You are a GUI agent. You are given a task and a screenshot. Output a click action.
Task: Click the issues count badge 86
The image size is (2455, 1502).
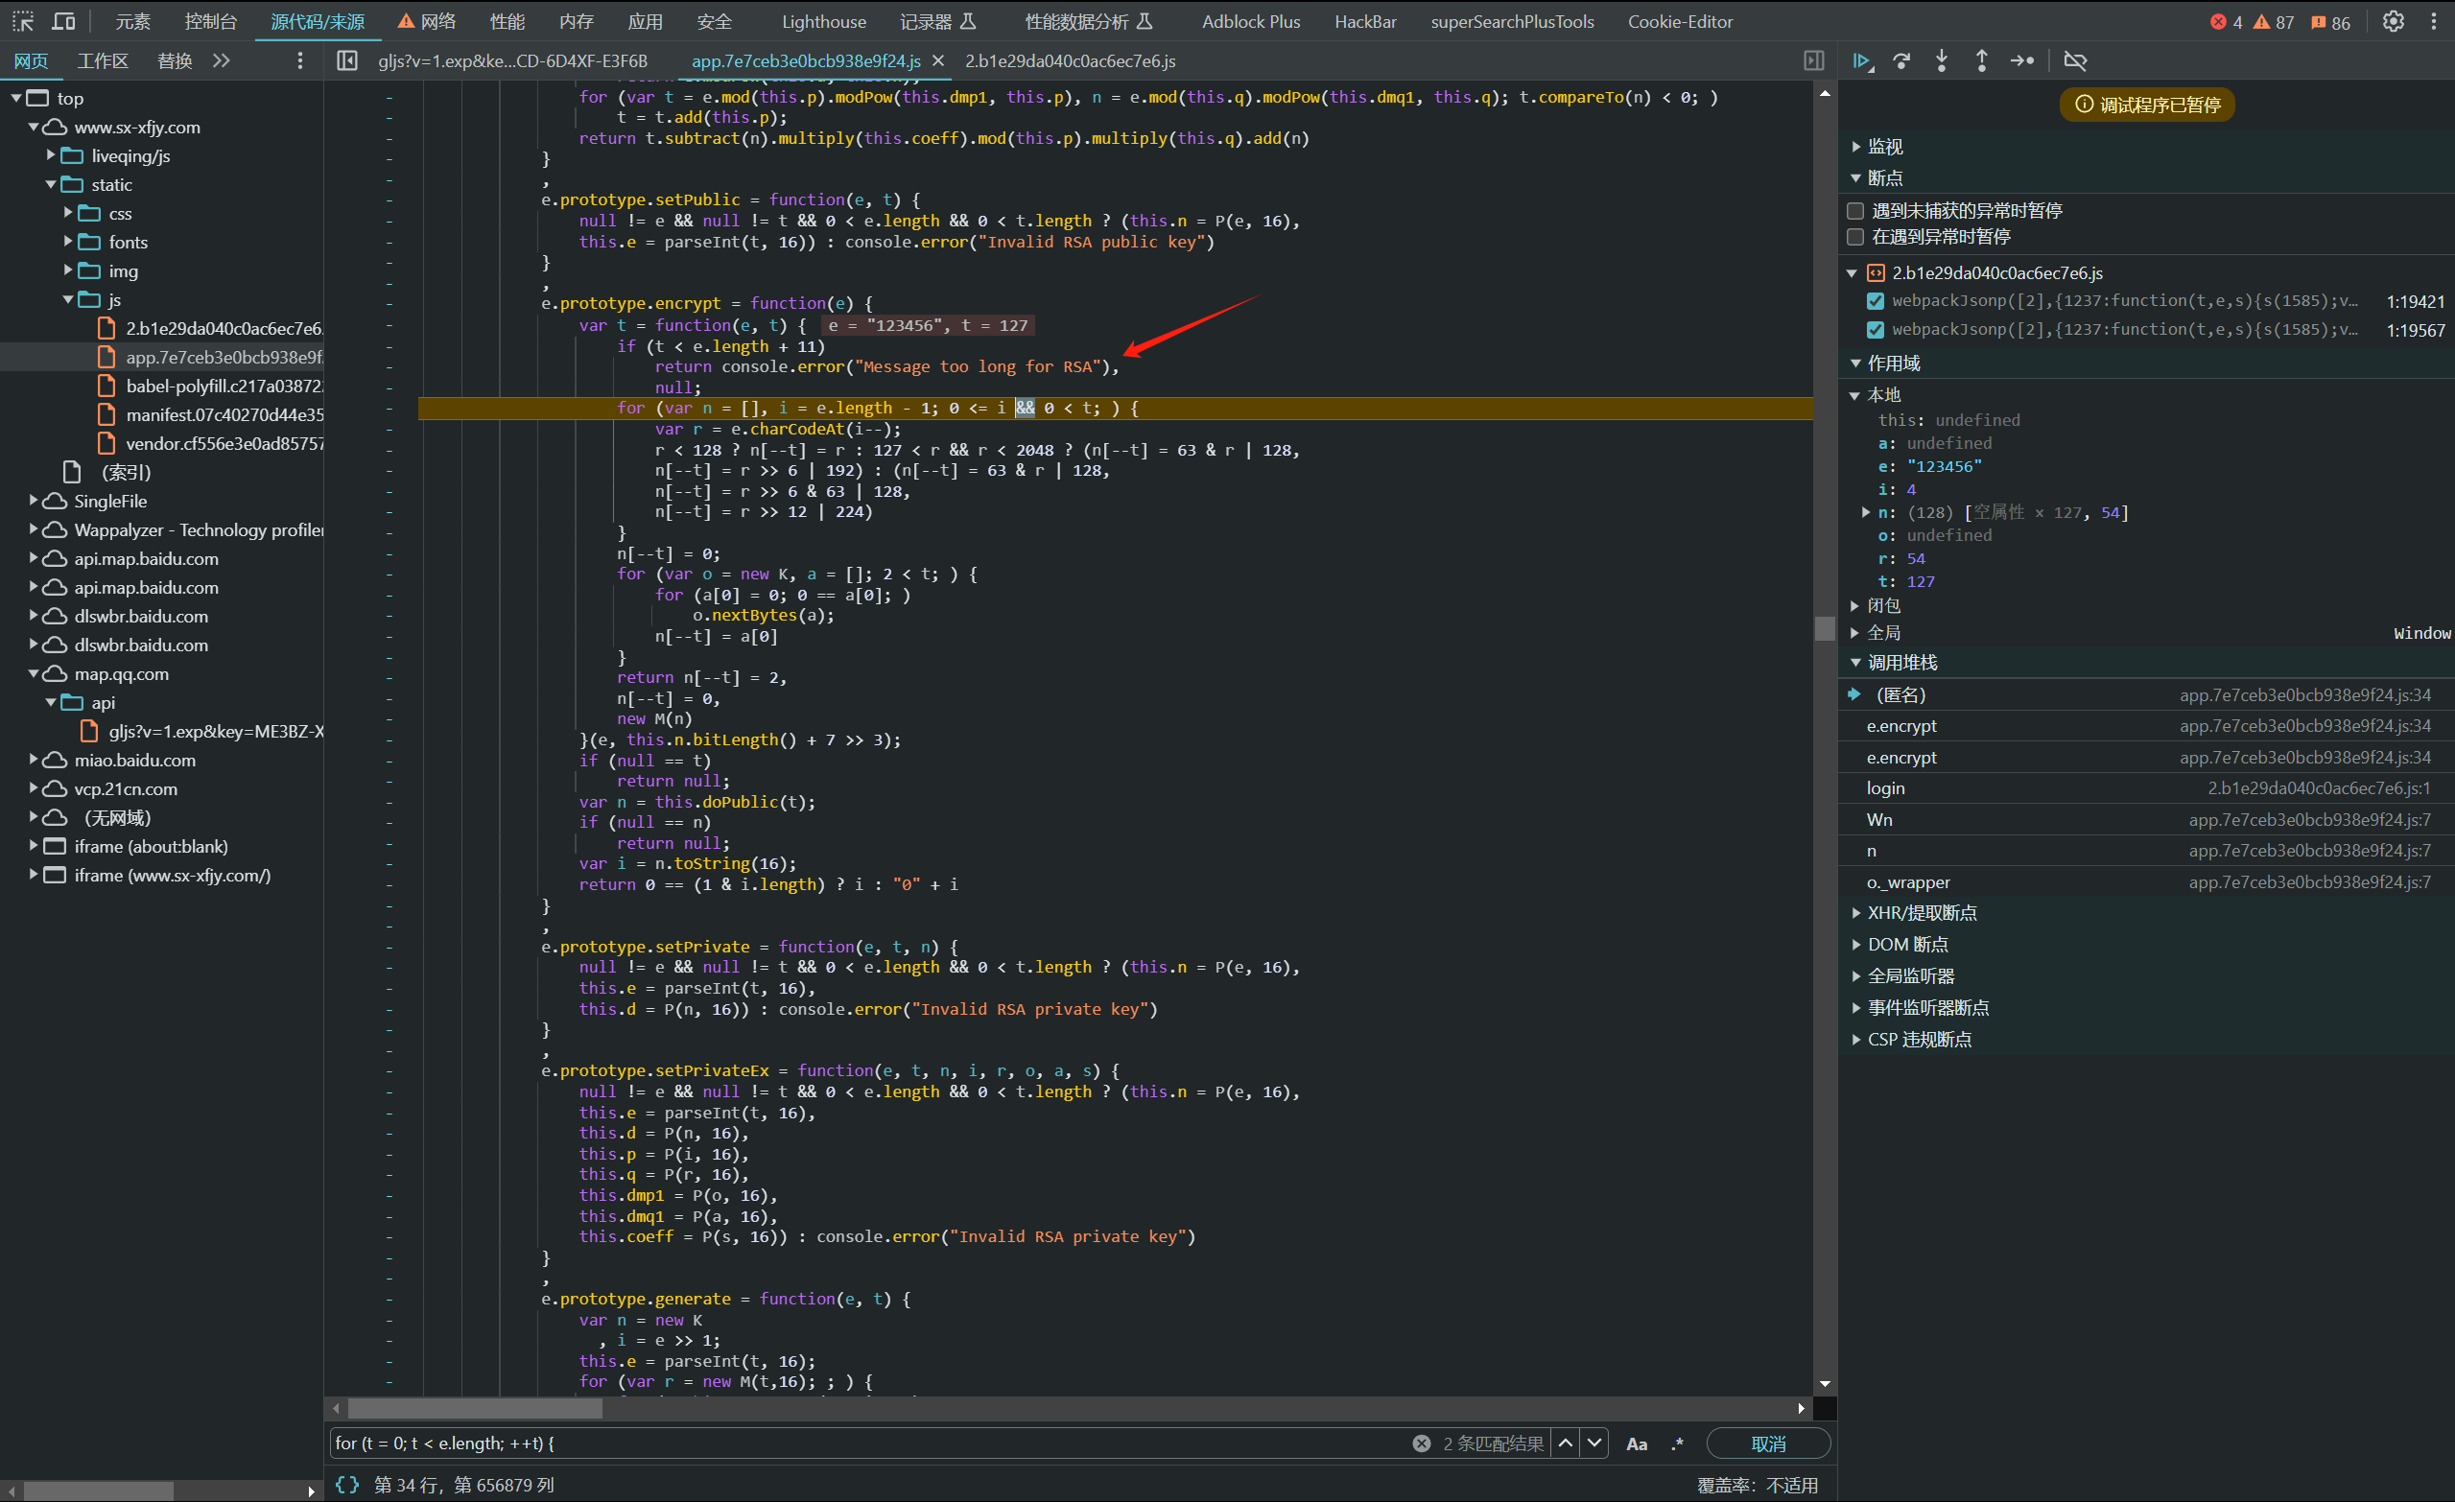(2330, 22)
